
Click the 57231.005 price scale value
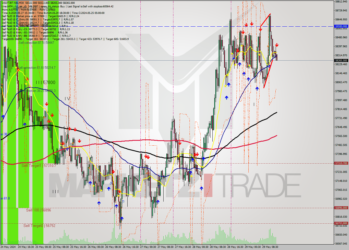pos(341,172)
